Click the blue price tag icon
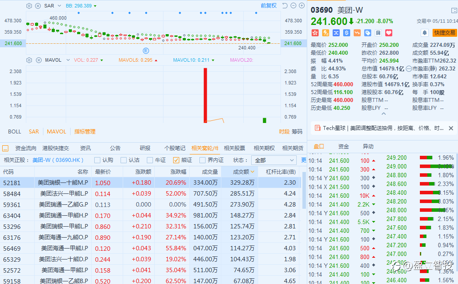This screenshot has height=284, width=458. click(x=367, y=33)
